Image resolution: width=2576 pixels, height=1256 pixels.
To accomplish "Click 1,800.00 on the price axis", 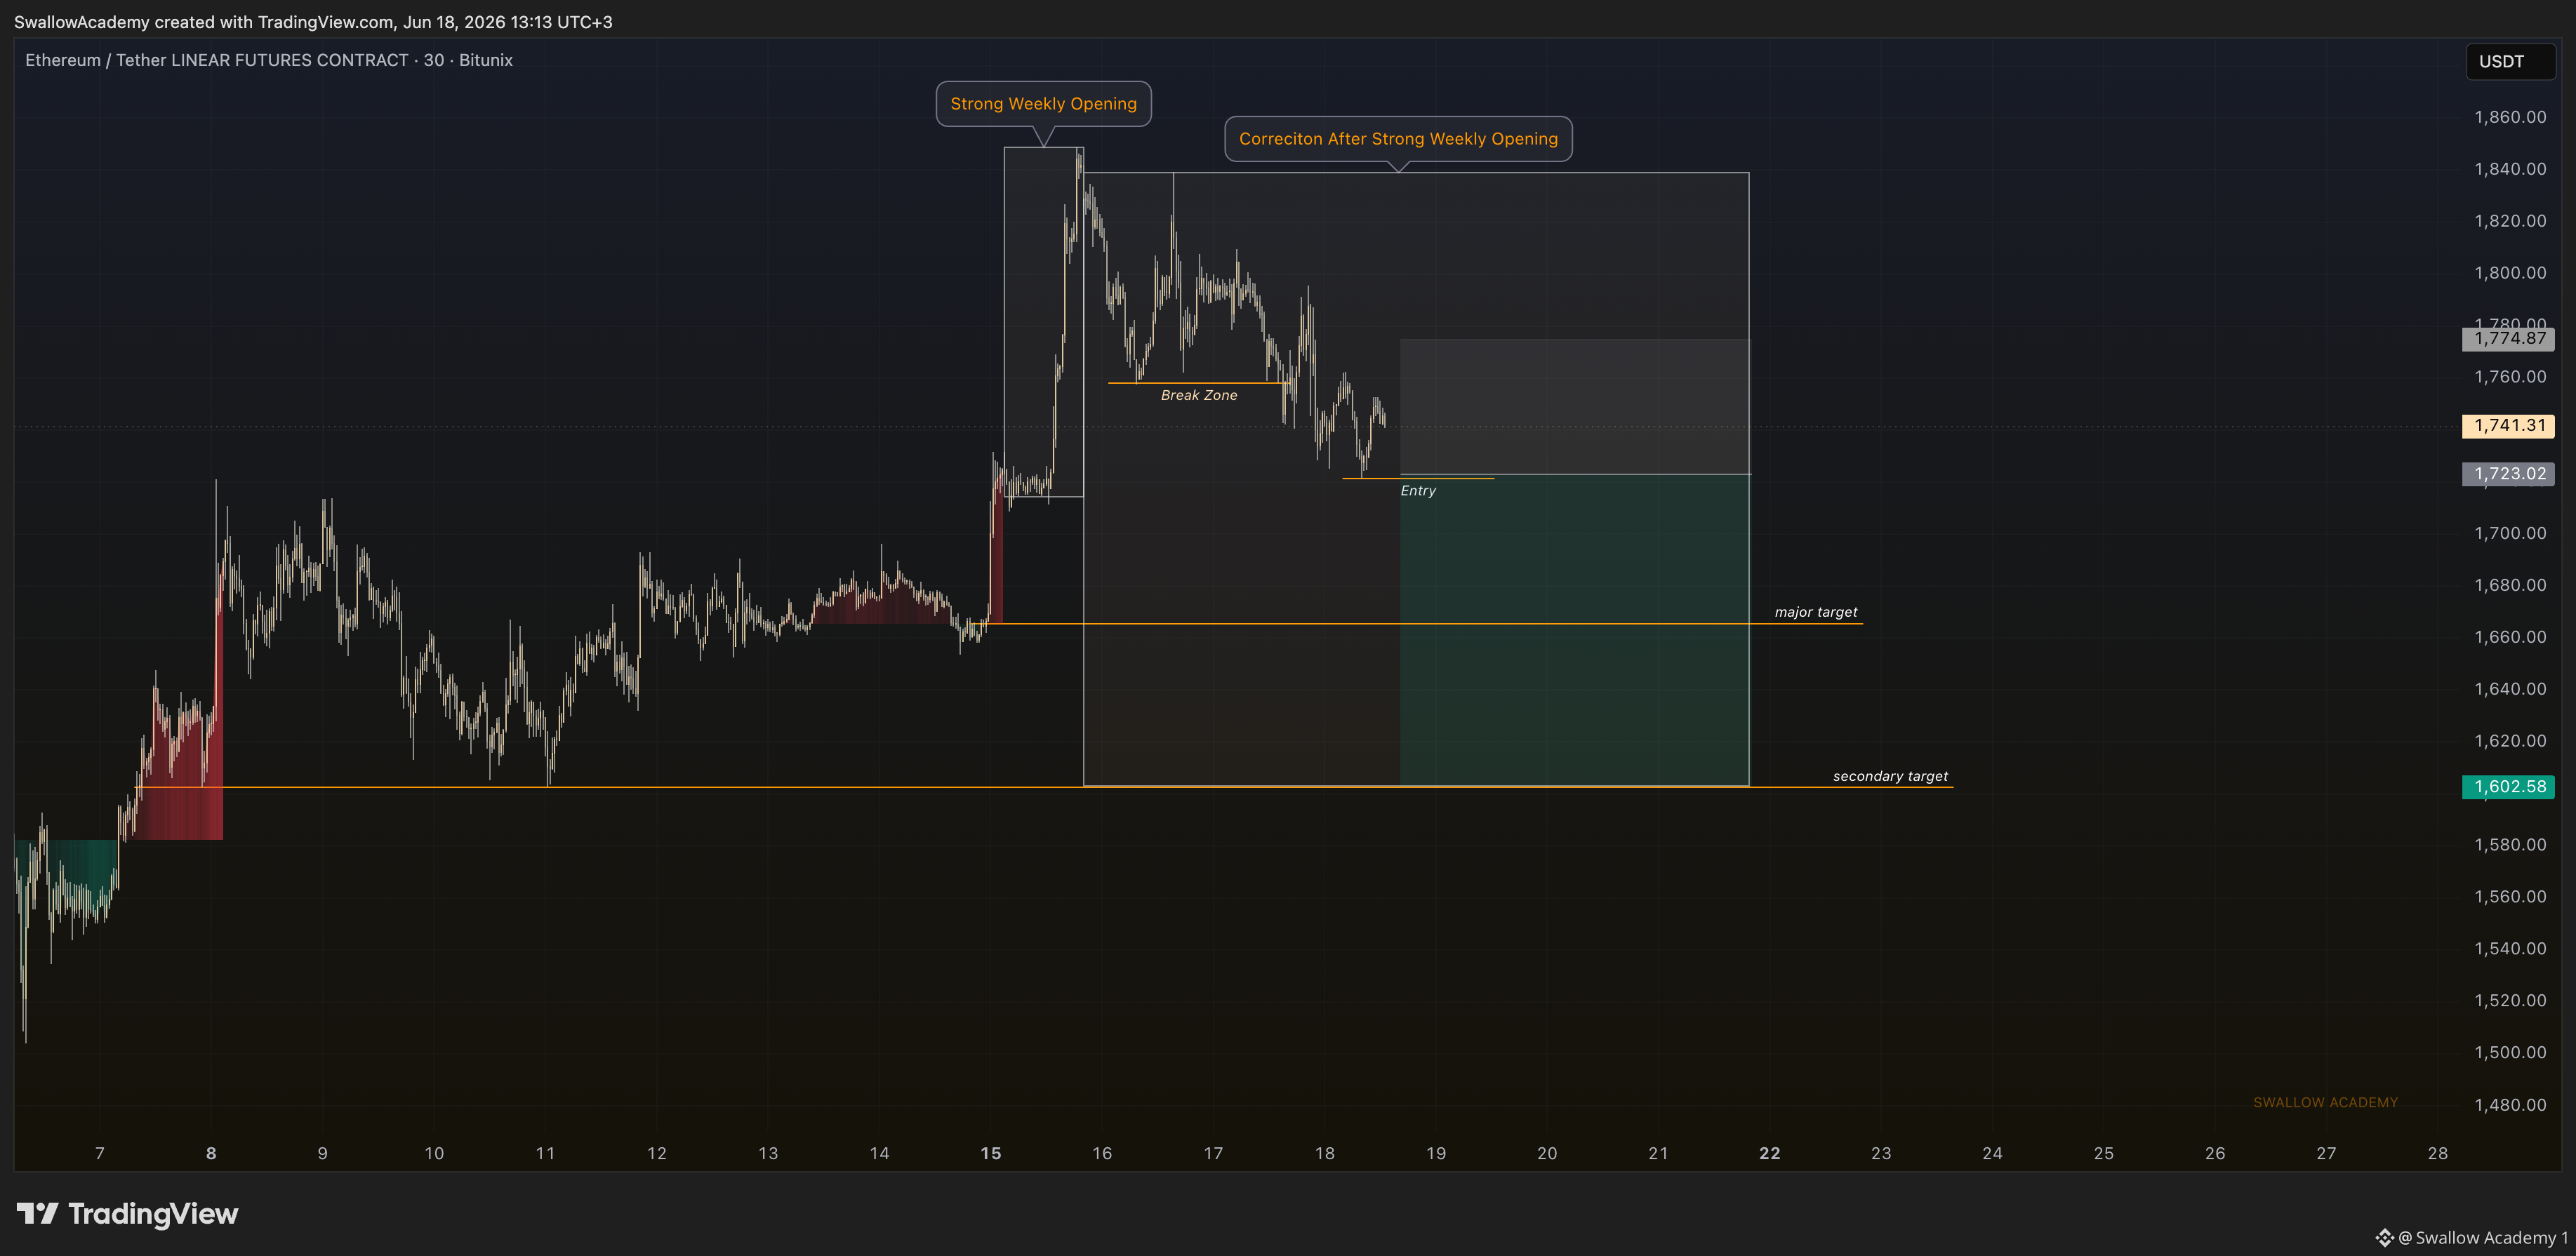I will 2510,273.
